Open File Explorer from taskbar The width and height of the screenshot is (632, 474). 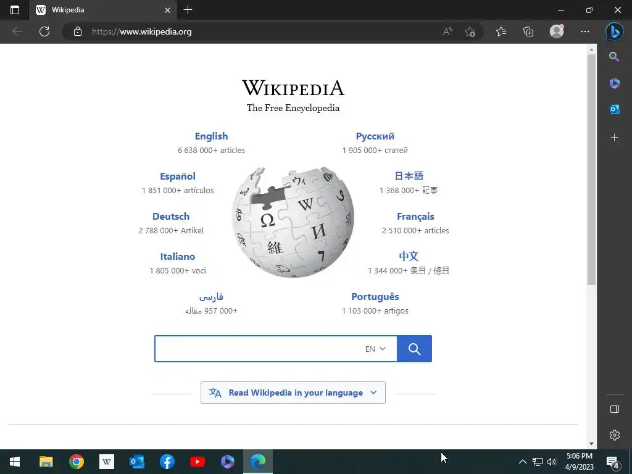tap(46, 462)
